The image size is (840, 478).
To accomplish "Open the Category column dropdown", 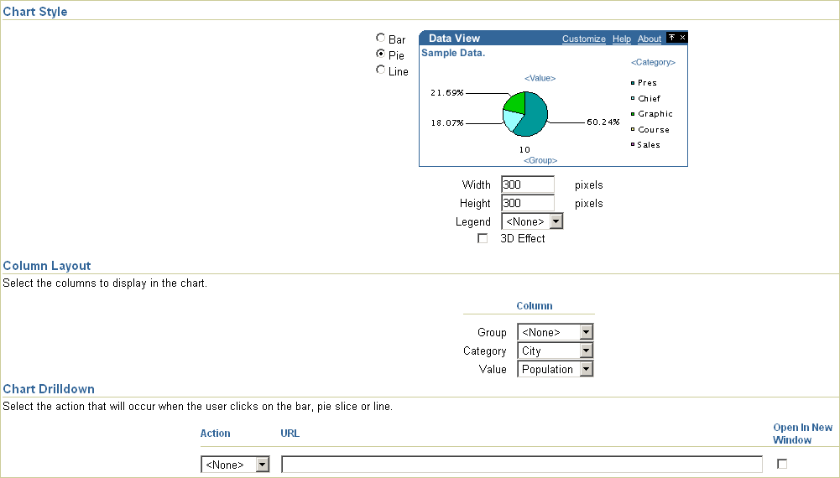I will pyautogui.click(x=555, y=351).
